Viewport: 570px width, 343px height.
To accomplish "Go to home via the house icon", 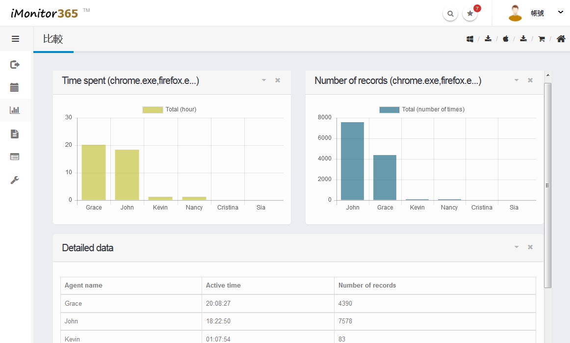I will (x=561, y=39).
